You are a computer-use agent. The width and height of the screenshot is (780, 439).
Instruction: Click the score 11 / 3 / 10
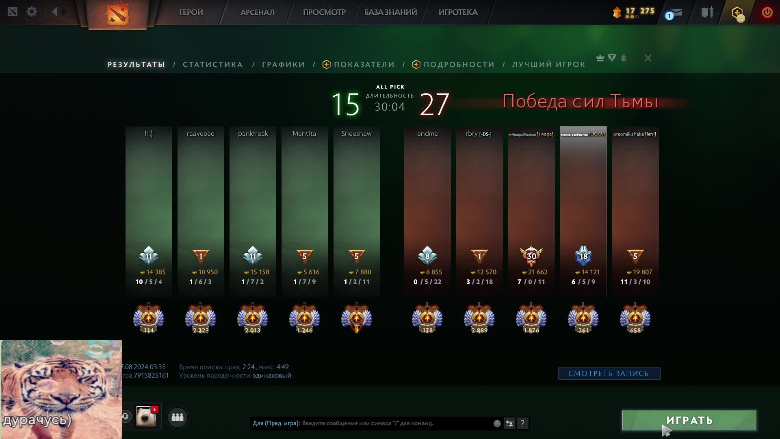tap(635, 282)
